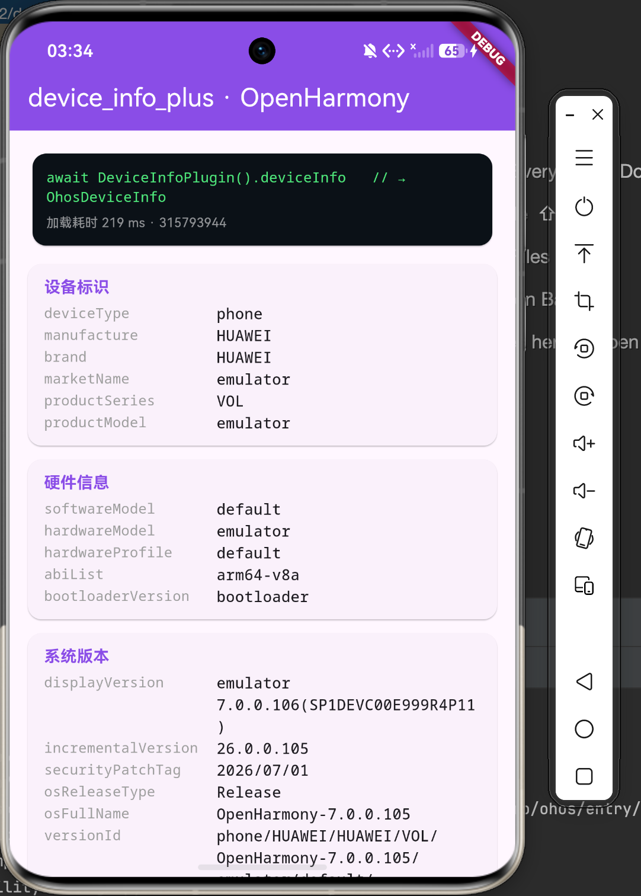Rotate emulator screen clockwise
The height and width of the screenshot is (896, 641).
(584, 396)
